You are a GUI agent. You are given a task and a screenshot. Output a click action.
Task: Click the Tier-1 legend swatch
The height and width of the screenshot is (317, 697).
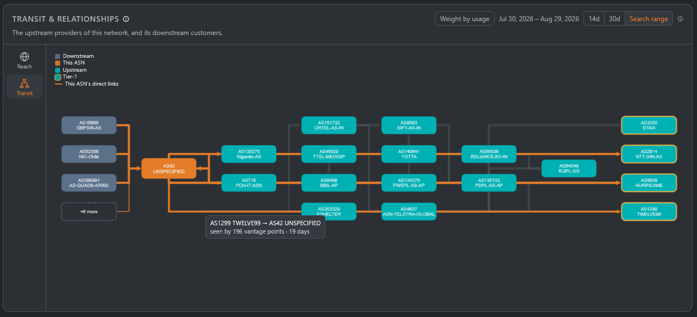58,77
